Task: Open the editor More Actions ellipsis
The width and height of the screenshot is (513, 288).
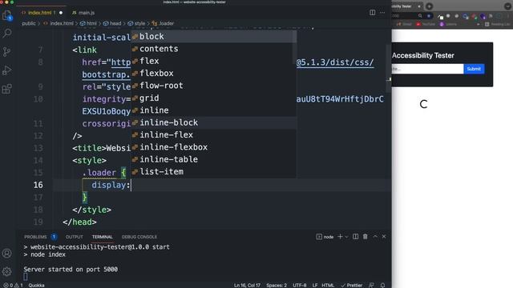Action: click(x=382, y=13)
